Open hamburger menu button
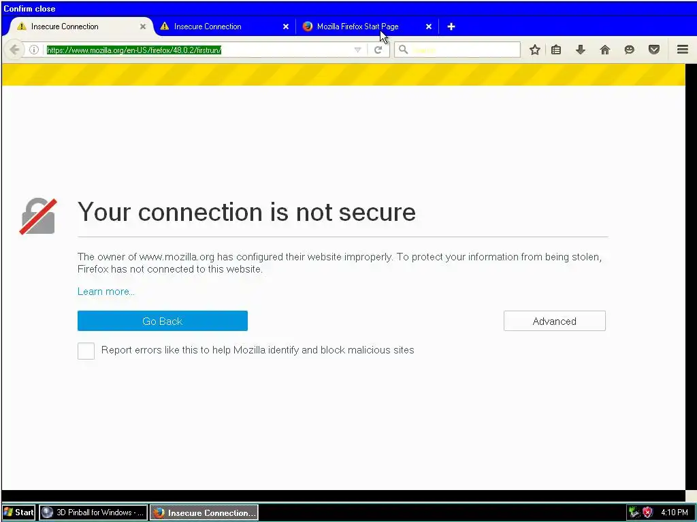The width and height of the screenshot is (697, 522). [x=683, y=49]
